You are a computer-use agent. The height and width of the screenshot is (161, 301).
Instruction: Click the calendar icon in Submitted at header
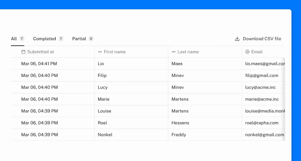(x=23, y=52)
